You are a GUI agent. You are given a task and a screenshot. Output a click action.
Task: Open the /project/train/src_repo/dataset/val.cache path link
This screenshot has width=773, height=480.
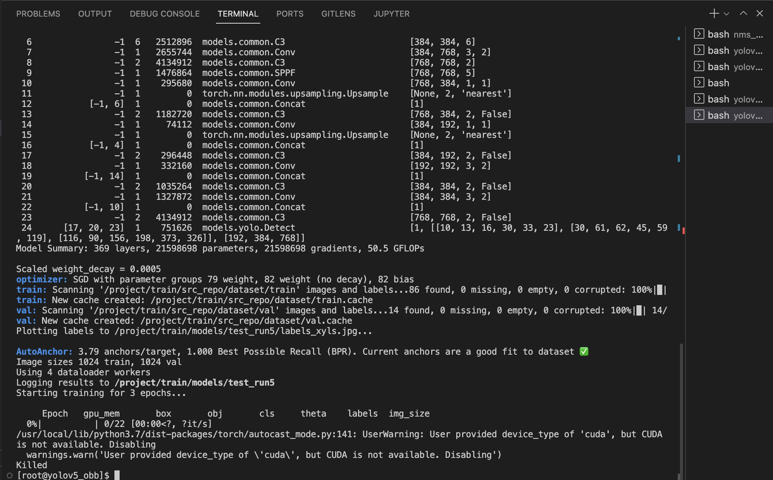(246, 321)
